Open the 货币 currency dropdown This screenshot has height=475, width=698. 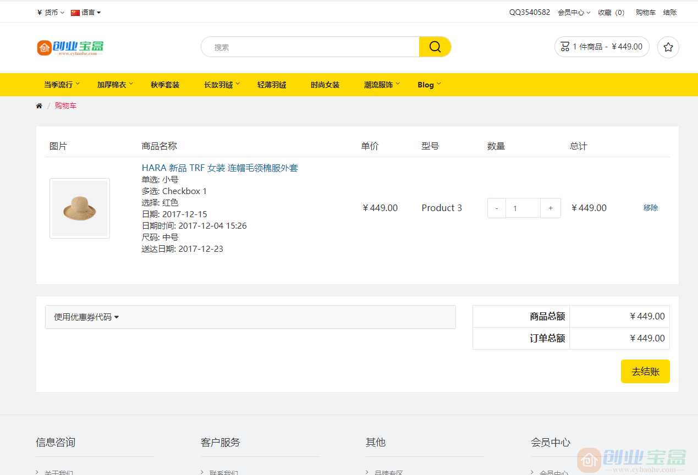click(x=51, y=12)
